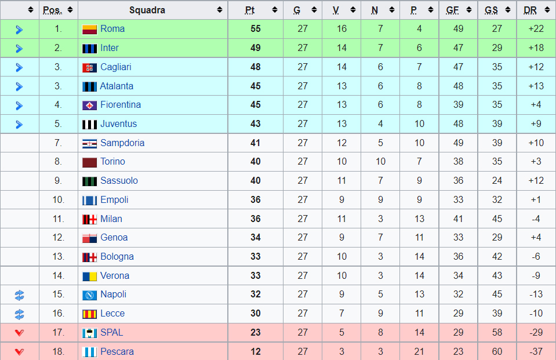Image resolution: width=556 pixels, height=360 pixels.
Task: Open the Pescara team link
Action: 117,352
